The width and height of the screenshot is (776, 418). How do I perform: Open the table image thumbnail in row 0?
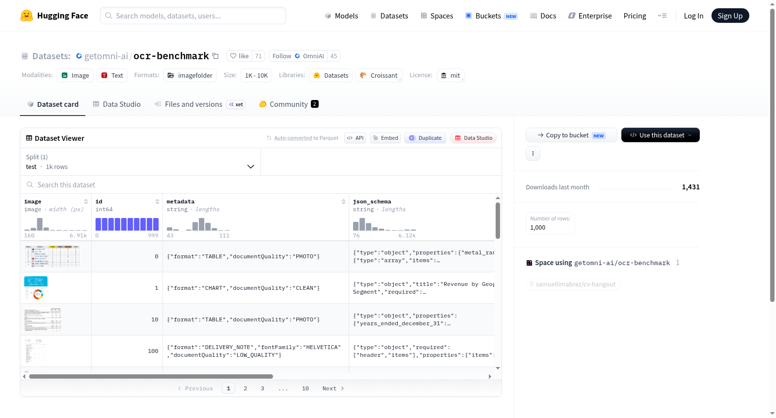click(x=52, y=256)
